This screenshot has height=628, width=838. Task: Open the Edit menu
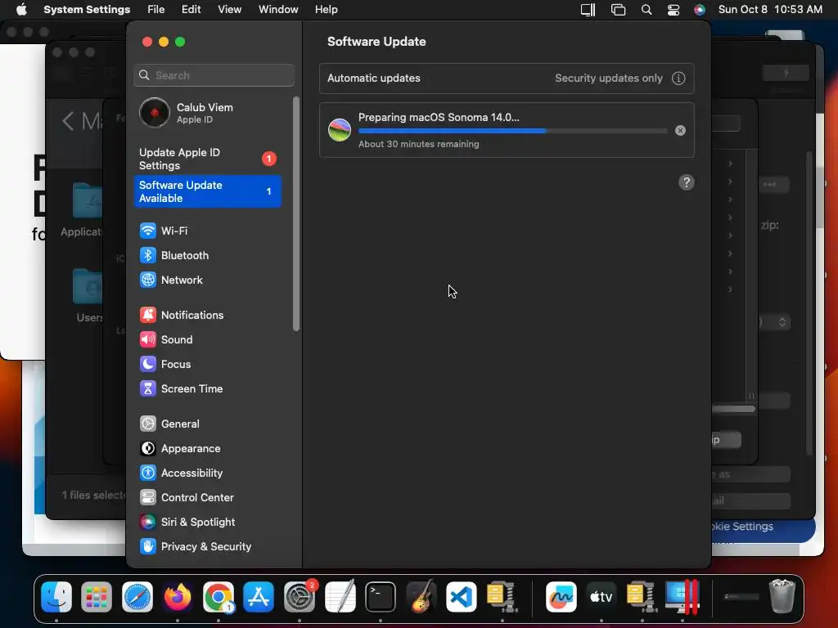pyautogui.click(x=191, y=10)
